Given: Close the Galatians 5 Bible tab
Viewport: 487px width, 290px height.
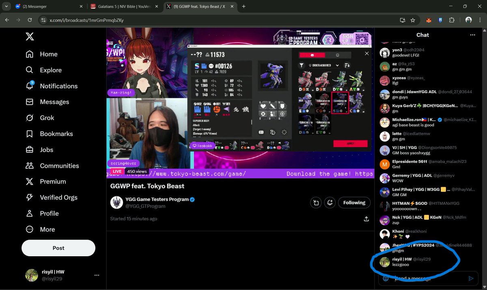Looking at the screenshot, I should [x=157, y=6].
